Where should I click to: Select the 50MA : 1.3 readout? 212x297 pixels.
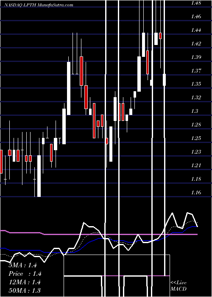click(x=25, y=290)
